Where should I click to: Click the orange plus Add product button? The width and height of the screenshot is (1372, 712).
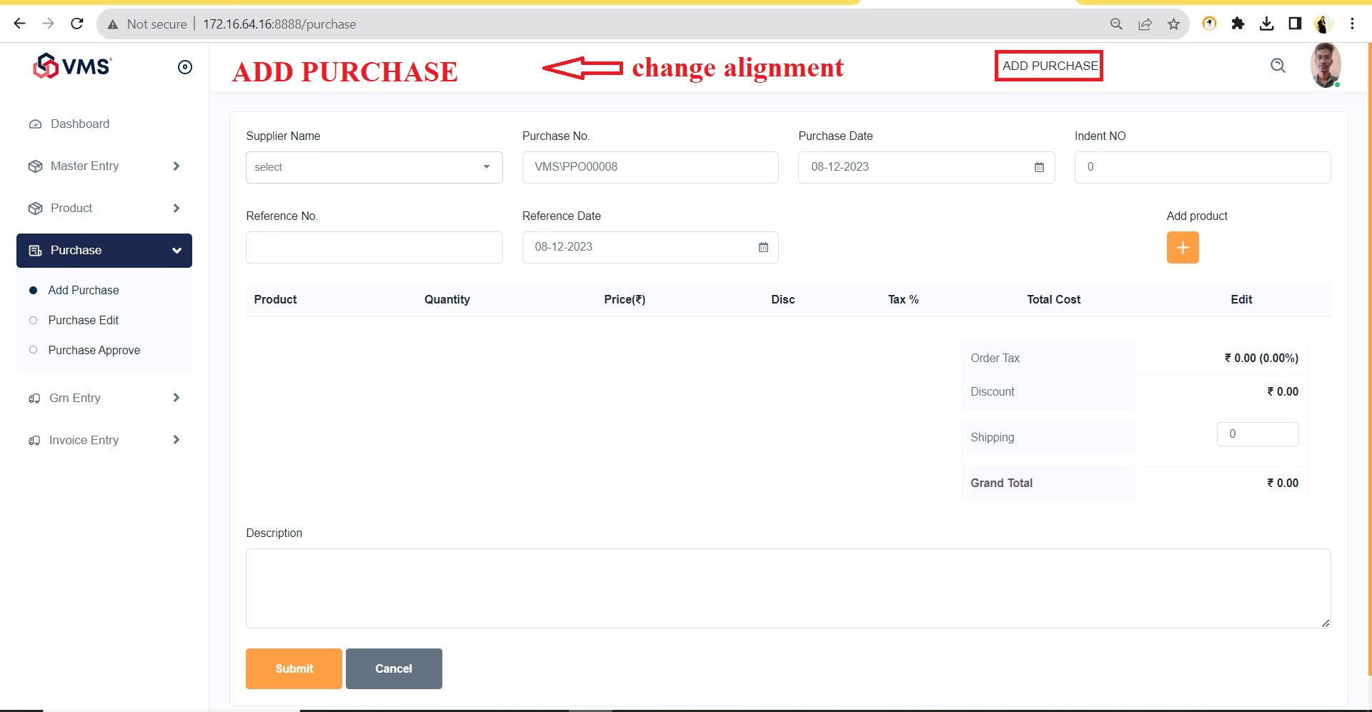tap(1183, 248)
